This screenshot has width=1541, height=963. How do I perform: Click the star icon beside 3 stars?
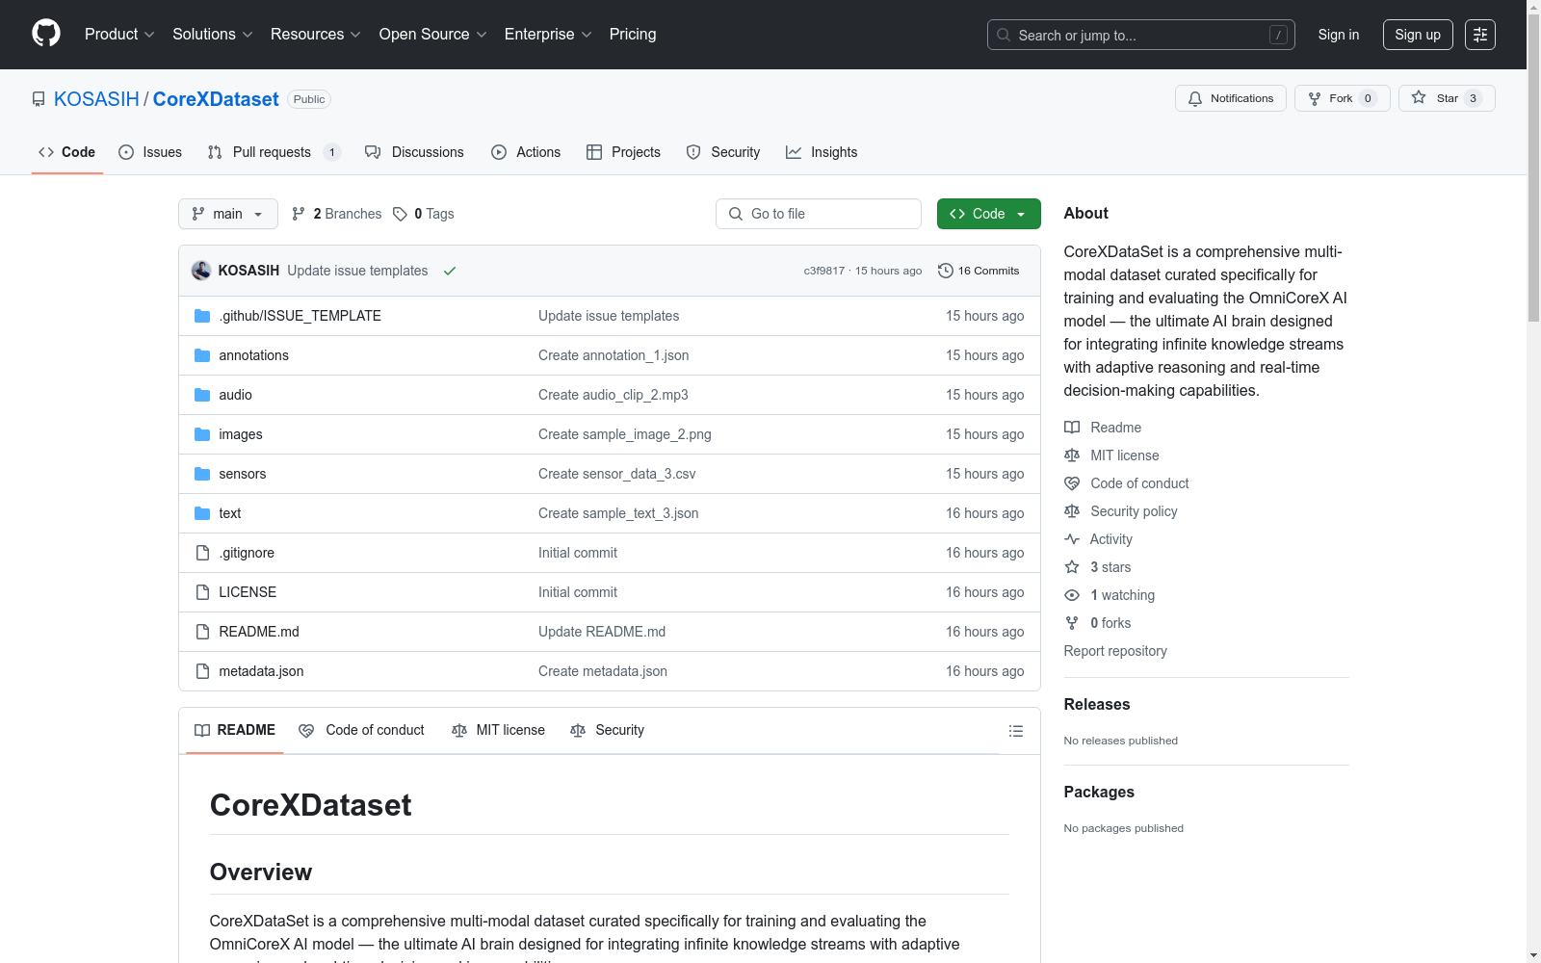pos(1072,567)
